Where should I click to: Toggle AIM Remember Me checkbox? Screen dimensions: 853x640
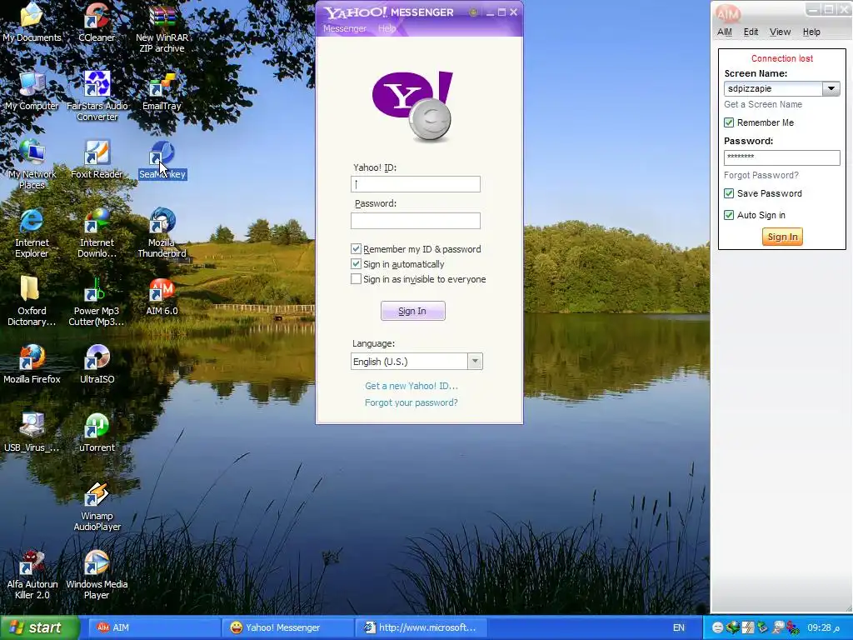pos(729,122)
